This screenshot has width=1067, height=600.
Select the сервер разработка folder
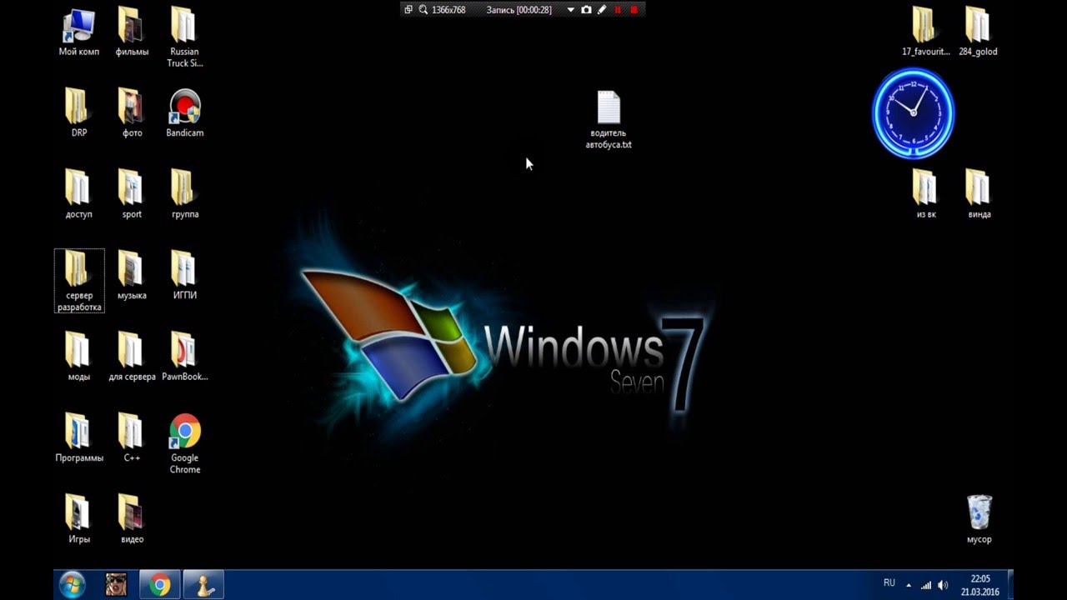79,281
